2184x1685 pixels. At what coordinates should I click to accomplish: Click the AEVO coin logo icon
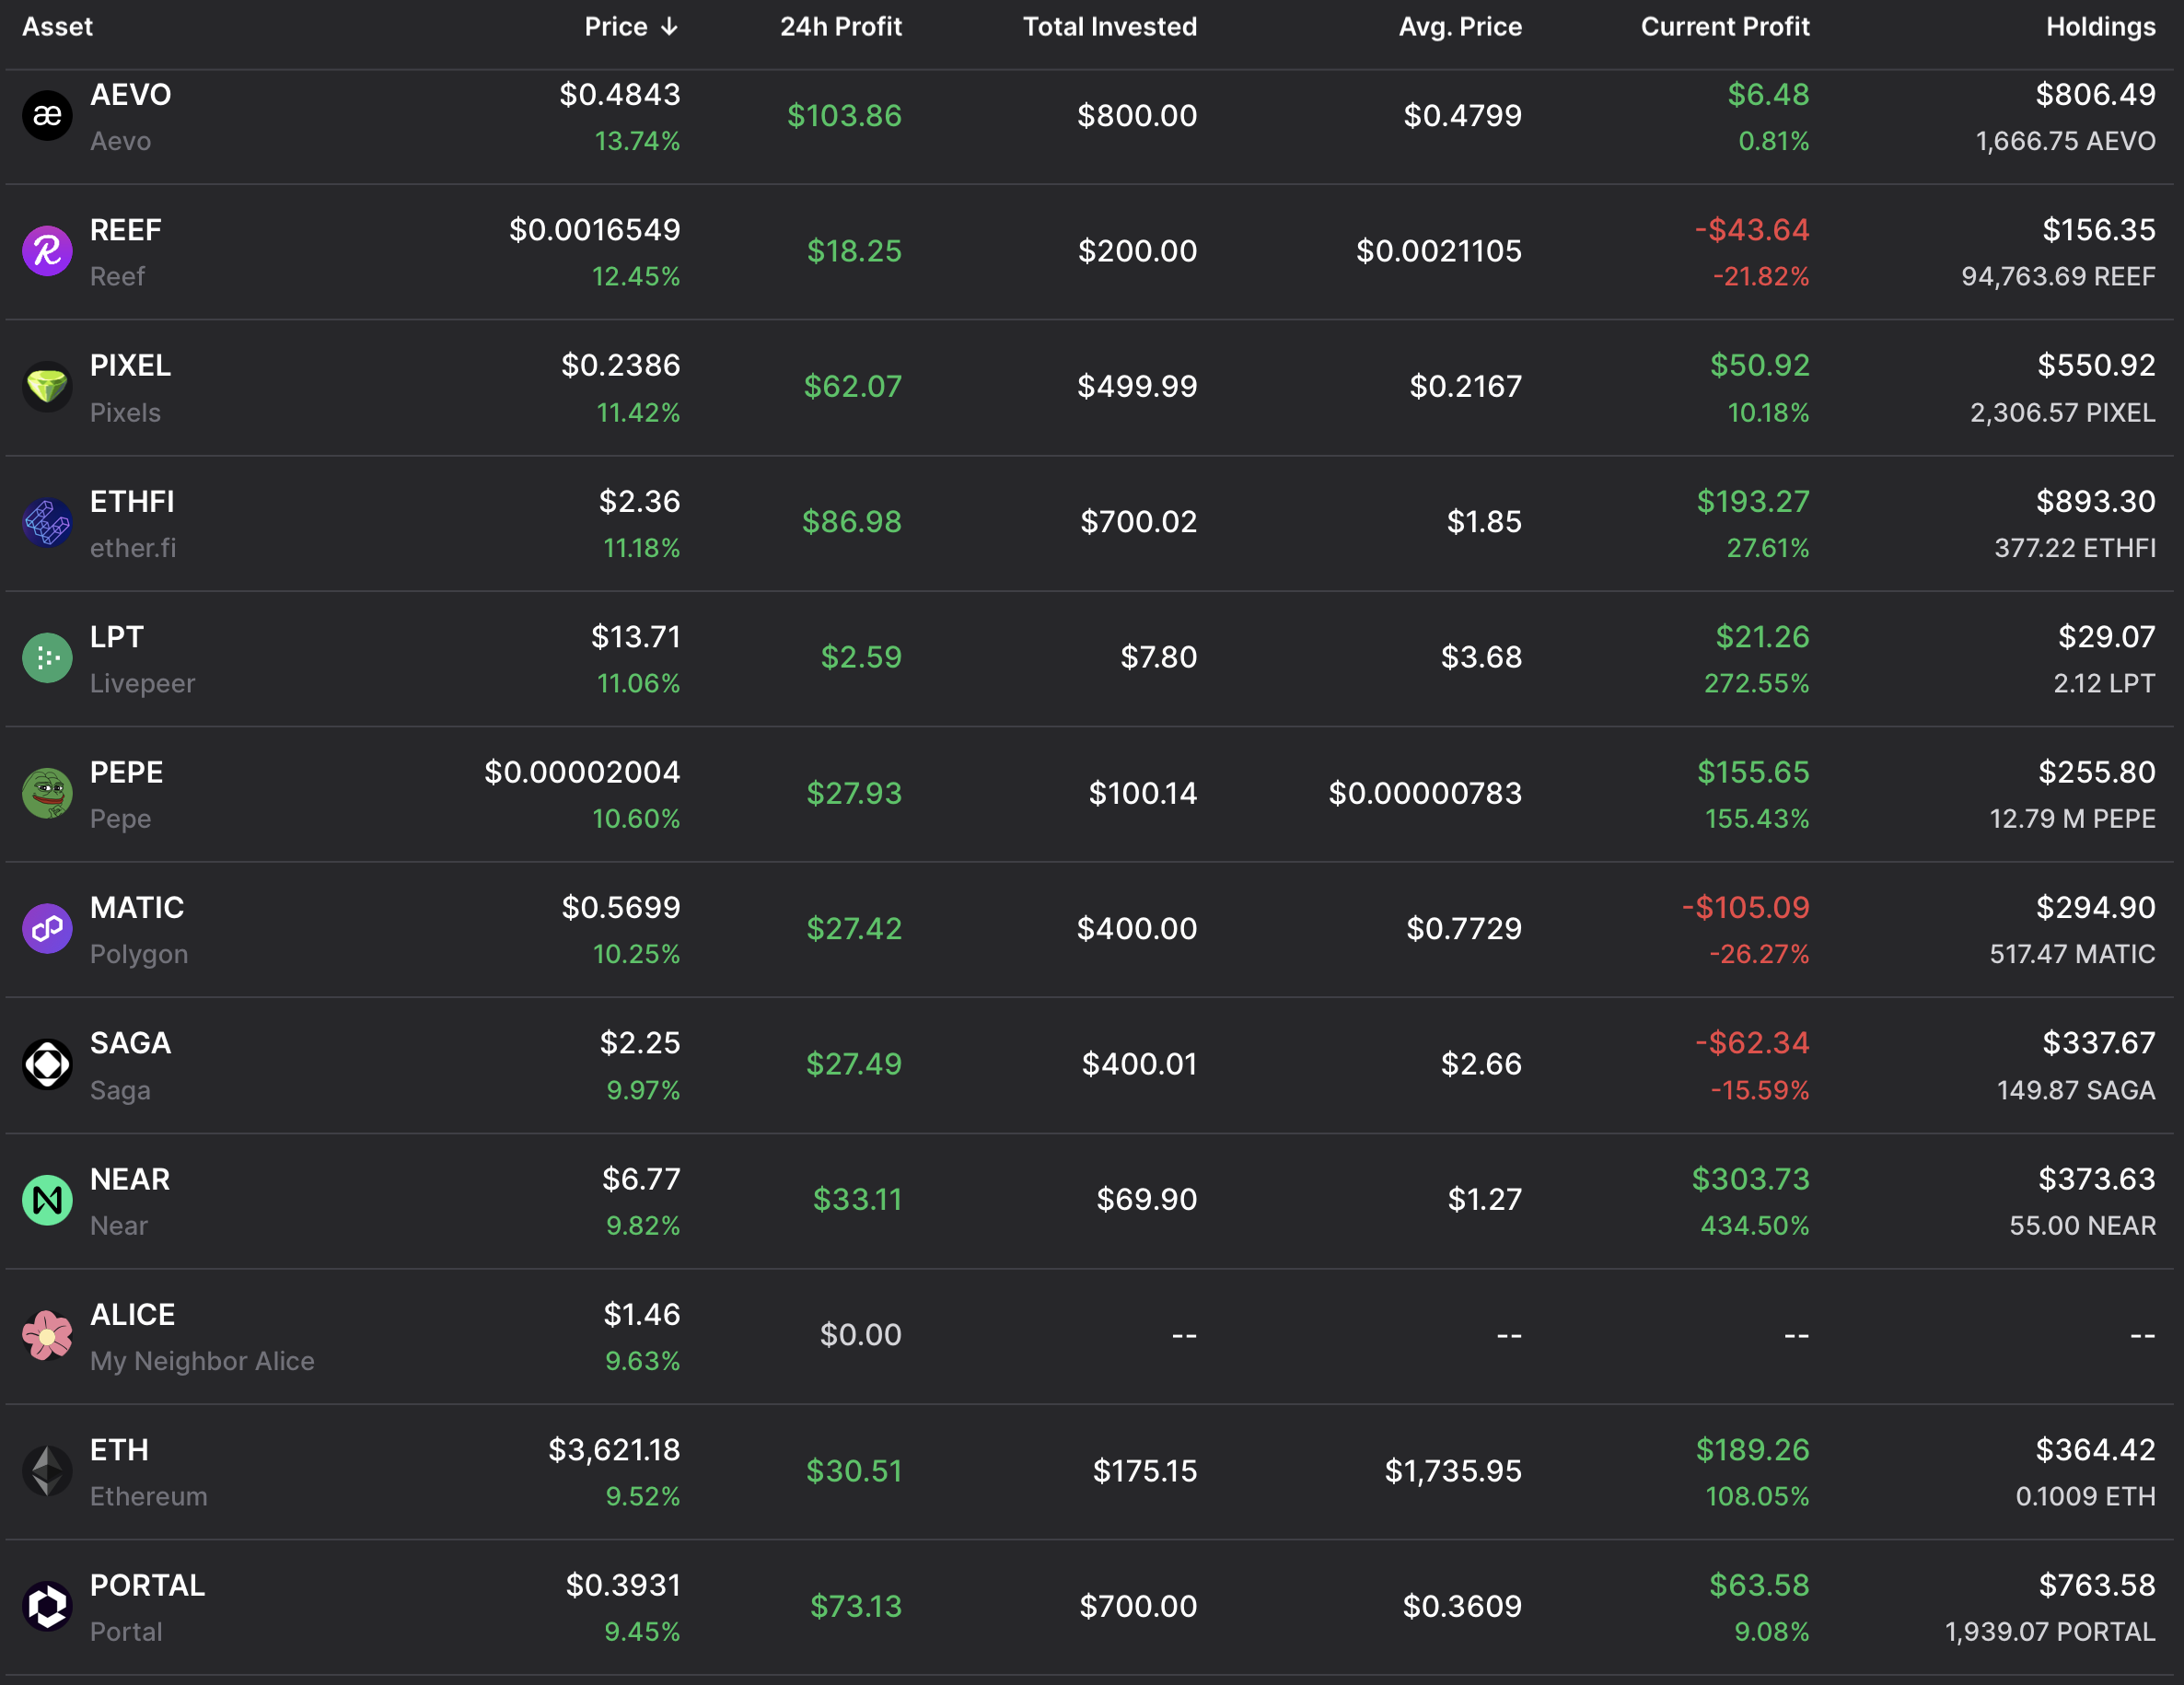(47, 116)
